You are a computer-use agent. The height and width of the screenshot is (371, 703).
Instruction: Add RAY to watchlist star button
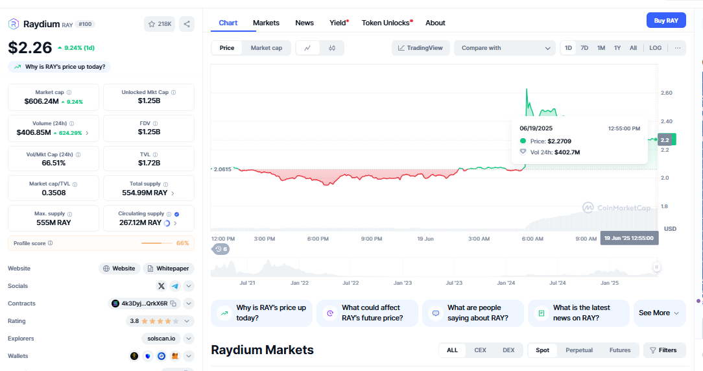[x=160, y=24]
